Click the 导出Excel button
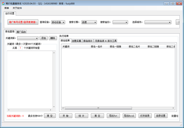 129,116
